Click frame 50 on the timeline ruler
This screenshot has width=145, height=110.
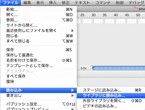tap(138, 15)
